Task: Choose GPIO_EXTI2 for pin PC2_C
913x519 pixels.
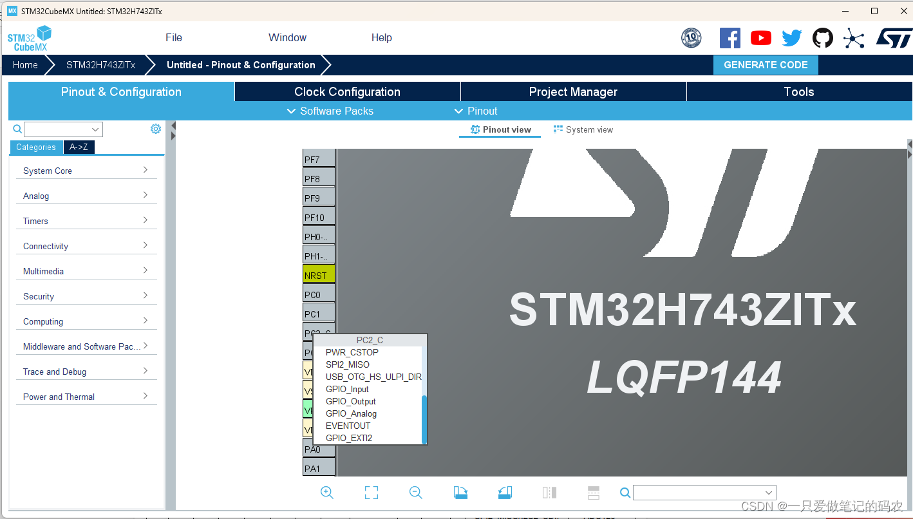Action: tap(367, 438)
